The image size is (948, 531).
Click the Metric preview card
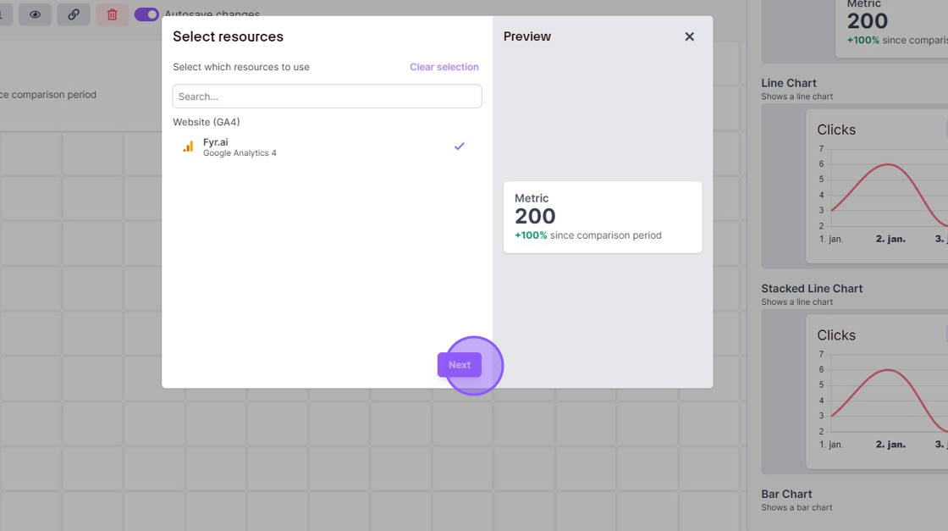pyautogui.click(x=602, y=217)
